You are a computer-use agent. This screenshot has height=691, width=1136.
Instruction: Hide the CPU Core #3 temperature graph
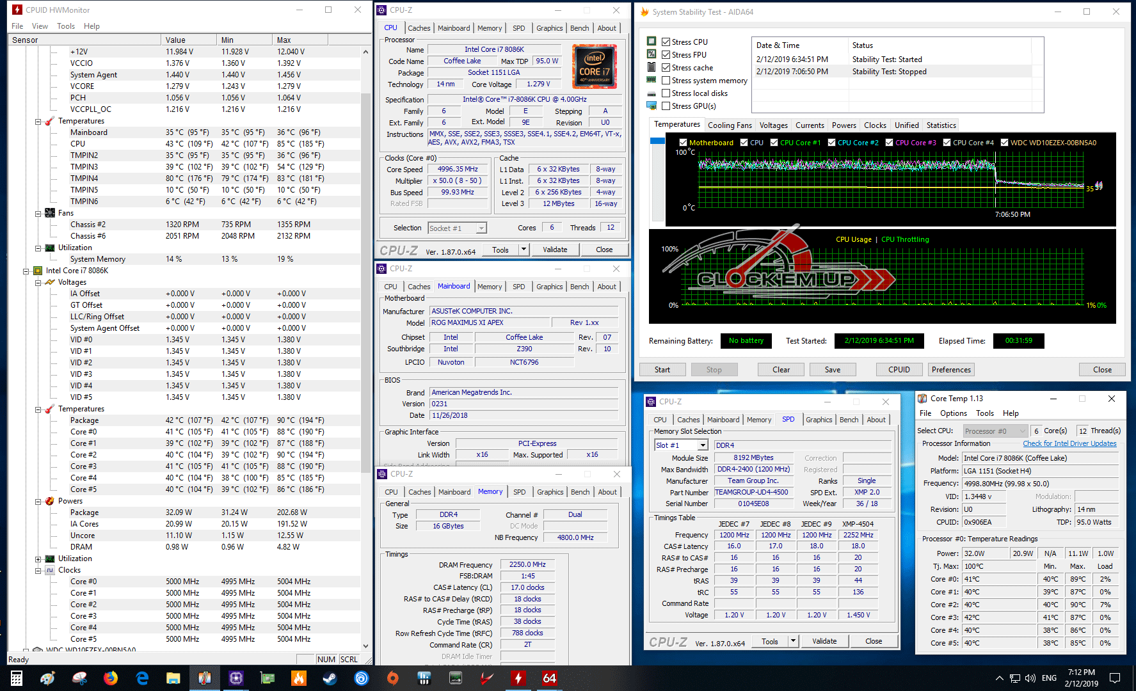click(890, 143)
